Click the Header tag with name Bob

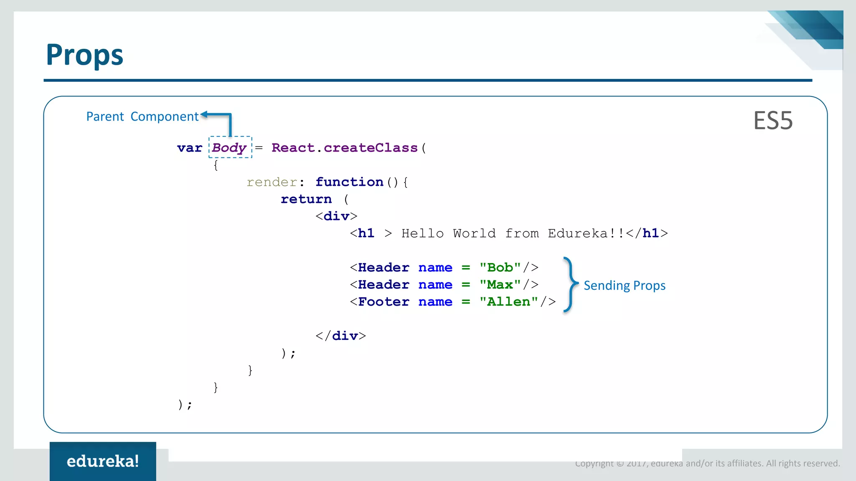pos(444,268)
